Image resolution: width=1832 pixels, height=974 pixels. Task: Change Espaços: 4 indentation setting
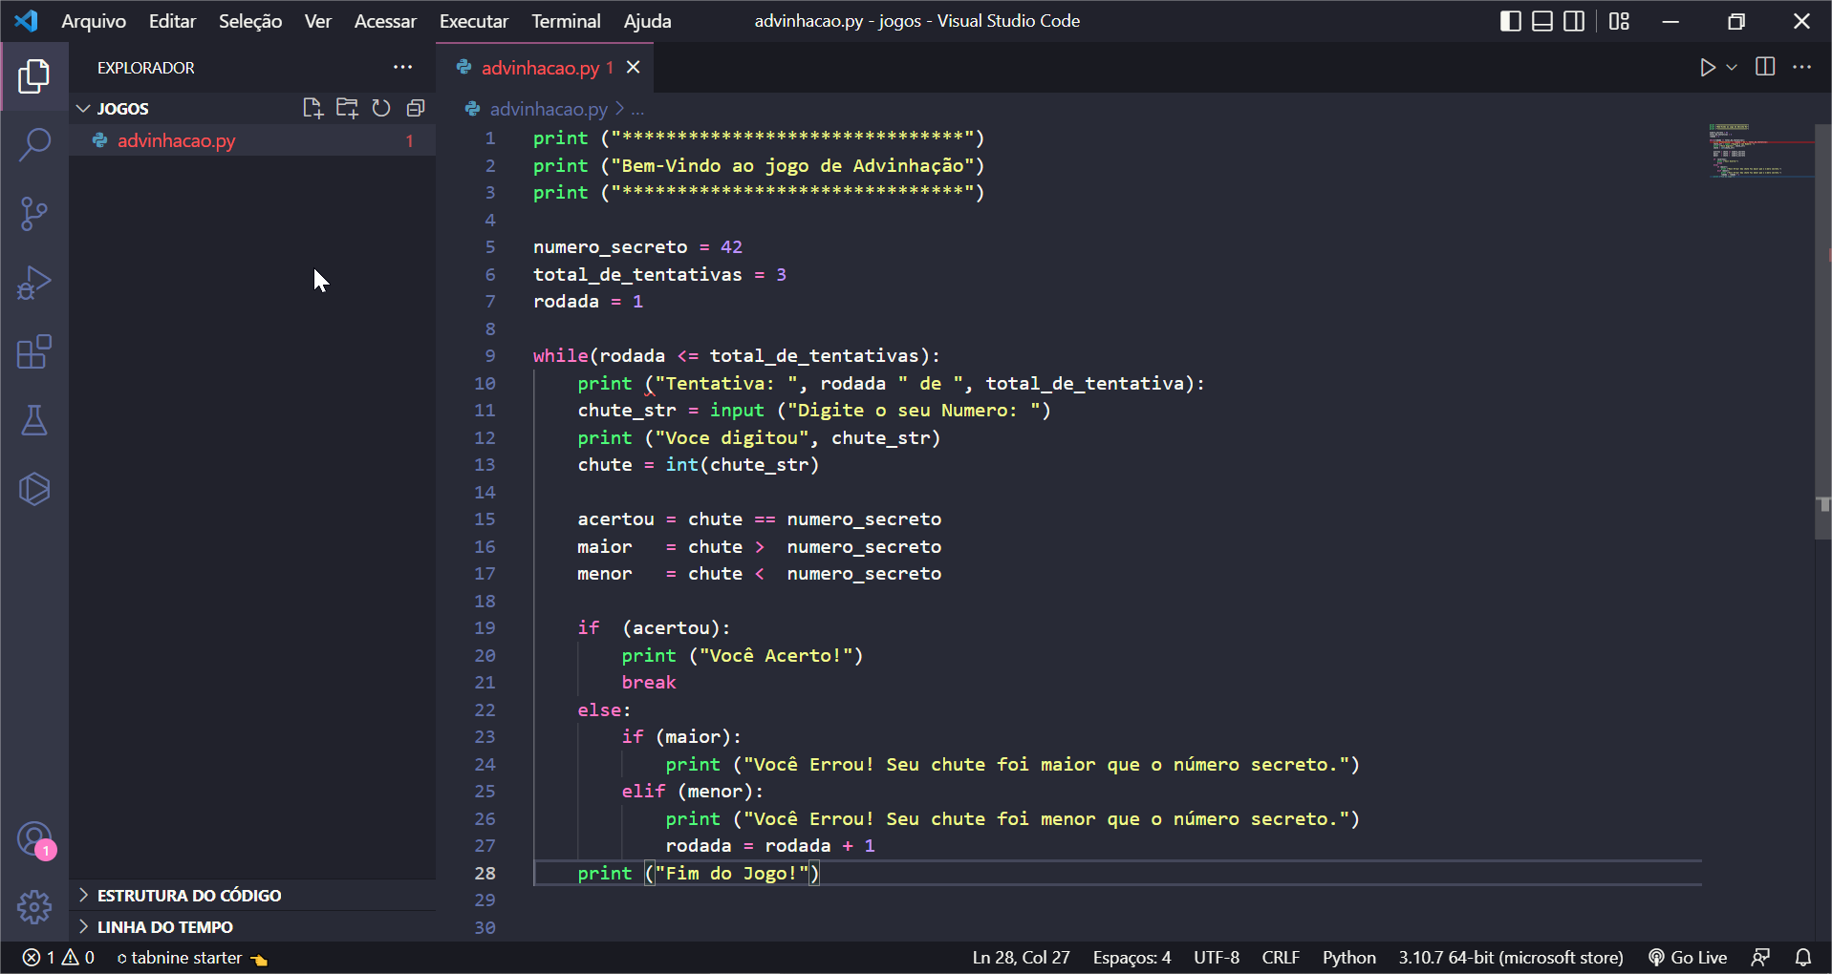1132,957
